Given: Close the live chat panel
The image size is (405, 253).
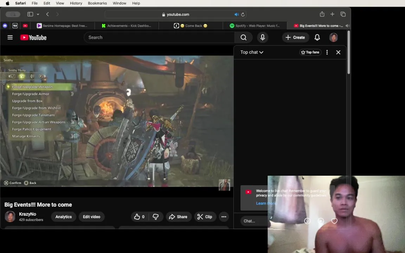Looking at the screenshot, I should coord(338,52).
